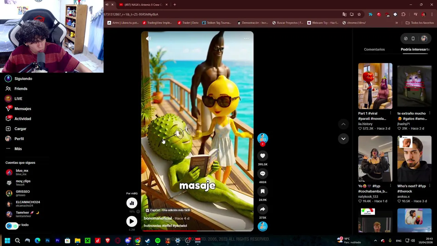Show hidden system tray icons
The height and width of the screenshot is (246, 437).
tap(375, 241)
